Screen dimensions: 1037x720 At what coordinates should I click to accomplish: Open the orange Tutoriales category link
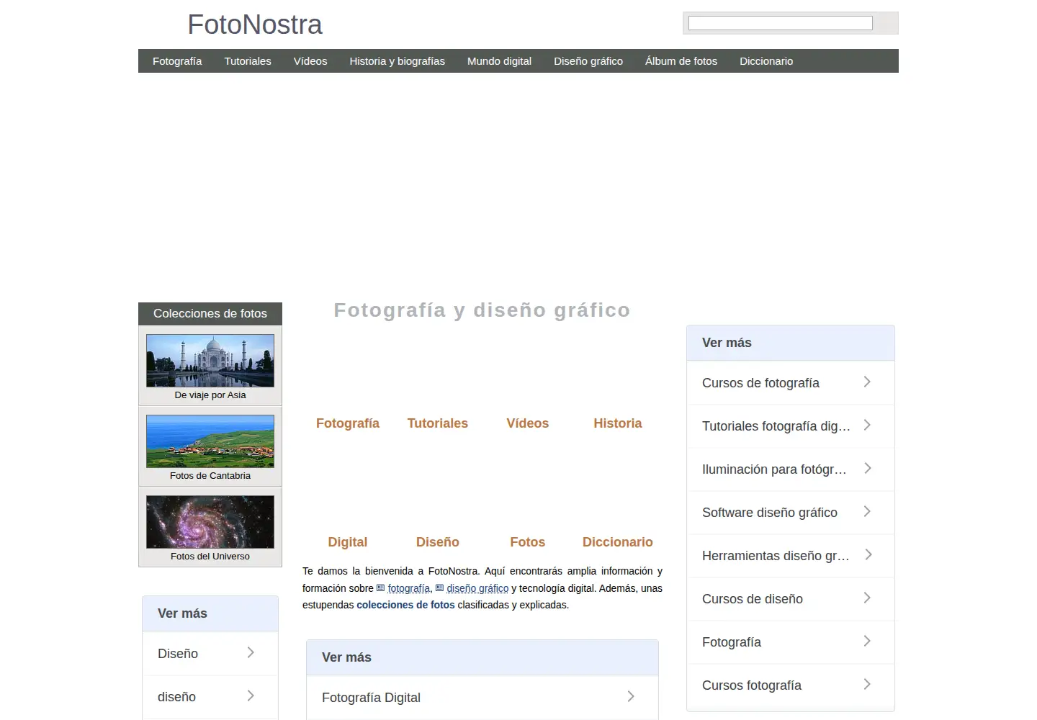[x=438, y=423]
